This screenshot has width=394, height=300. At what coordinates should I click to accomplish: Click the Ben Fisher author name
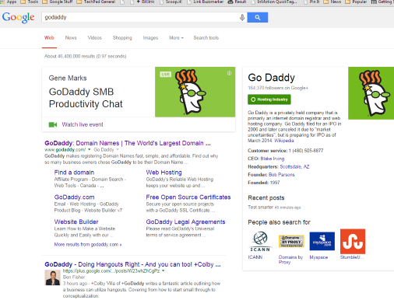point(74,277)
